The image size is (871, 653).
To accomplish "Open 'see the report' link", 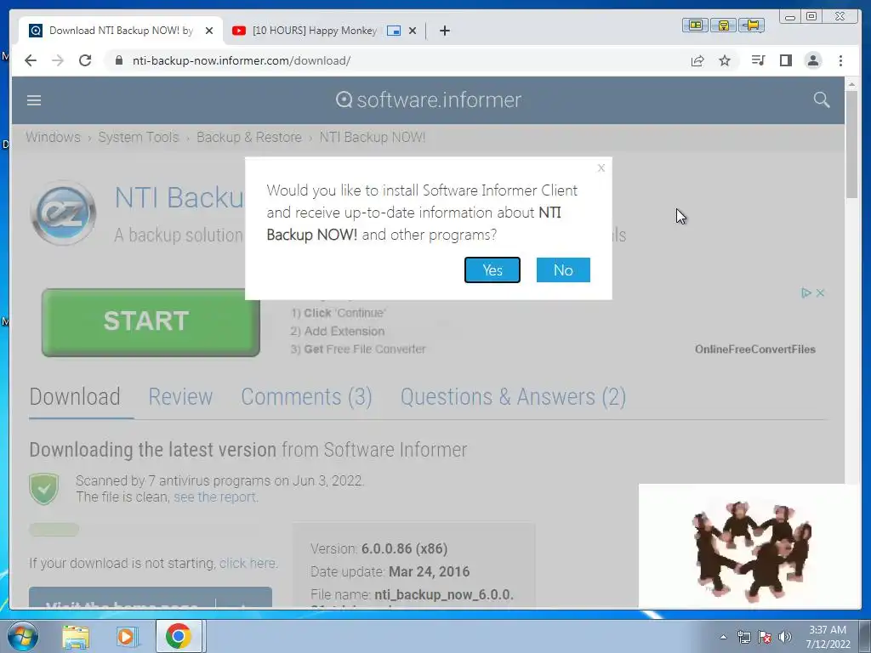I will (215, 497).
